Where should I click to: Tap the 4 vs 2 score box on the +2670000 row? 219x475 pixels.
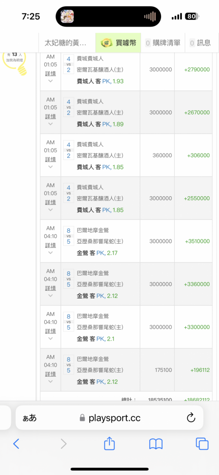(x=68, y=107)
